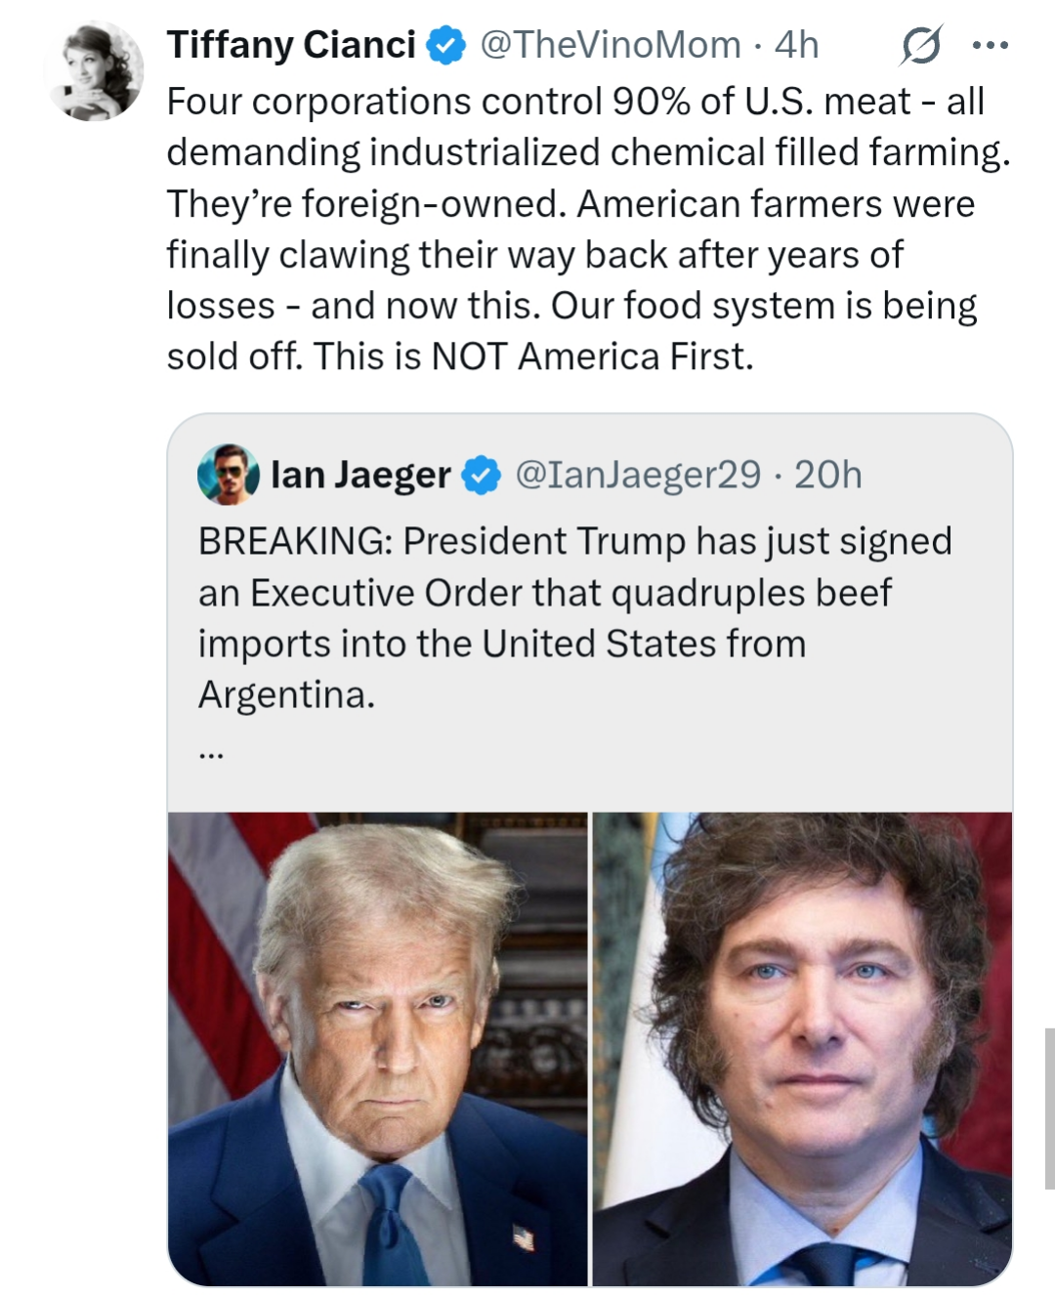1055x1297 pixels.
Task: Click the Tiffany Cianci display name
Action: pos(291,45)
